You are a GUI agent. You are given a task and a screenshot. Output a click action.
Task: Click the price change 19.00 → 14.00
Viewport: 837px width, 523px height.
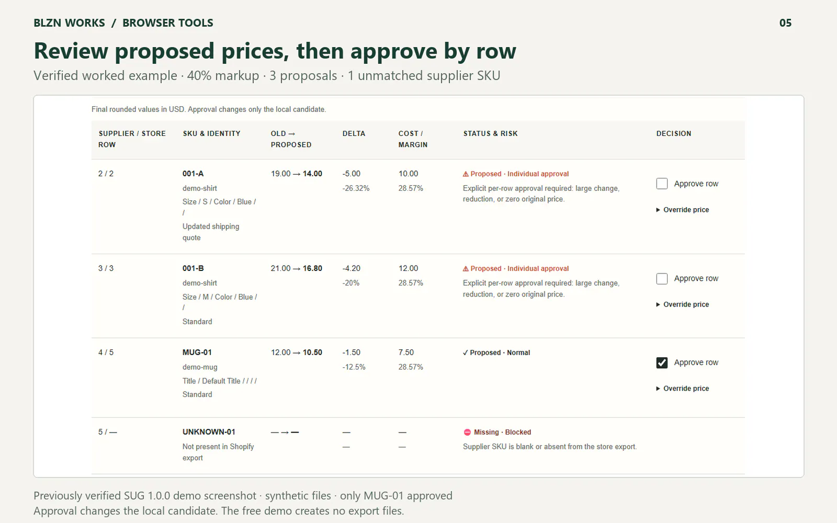(297, 174)
